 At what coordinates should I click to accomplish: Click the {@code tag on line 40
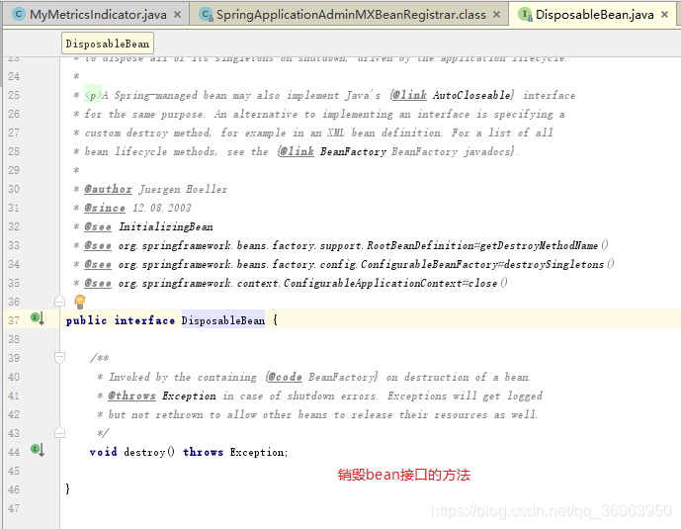[284, 377]
